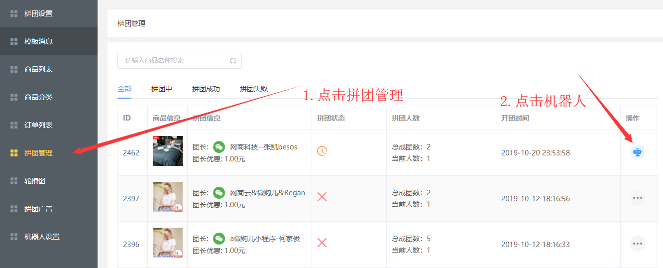Switch to the 拼团成功 tab
Image resolution: width=663 pixels, height=268 pixels.
[206, 89]
